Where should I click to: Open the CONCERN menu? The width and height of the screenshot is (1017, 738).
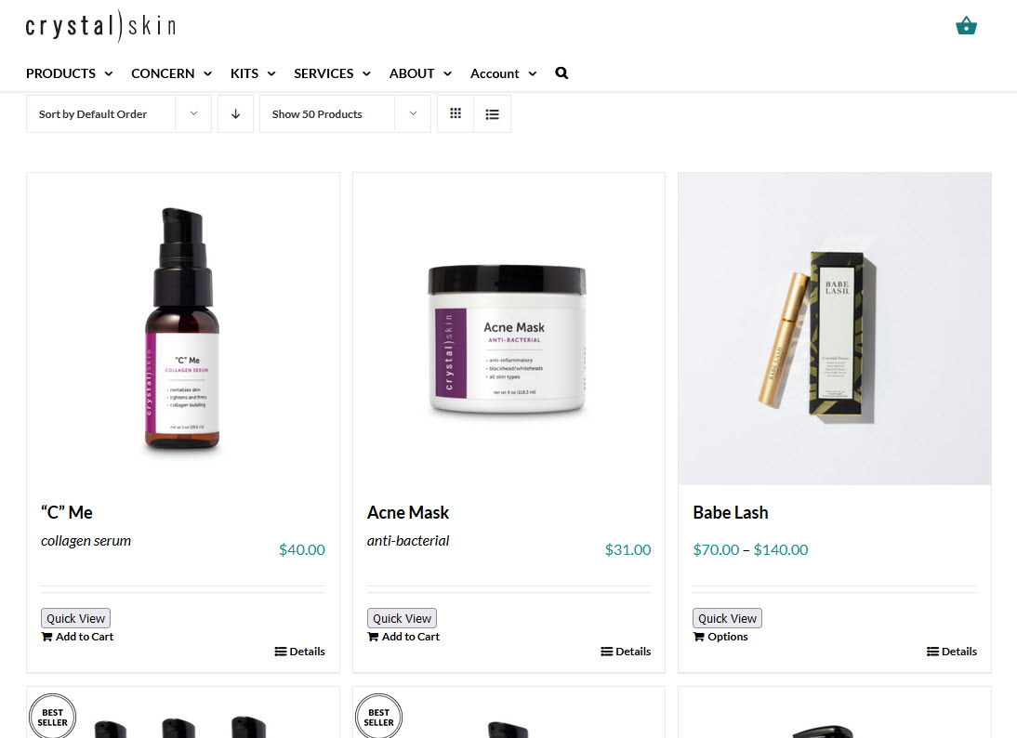coord(171,73)
